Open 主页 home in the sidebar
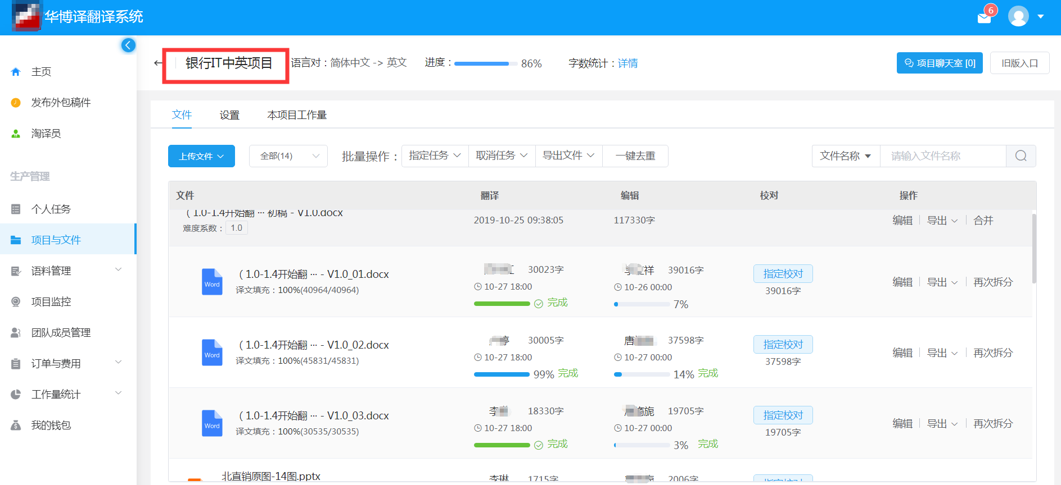 [41, 72]
